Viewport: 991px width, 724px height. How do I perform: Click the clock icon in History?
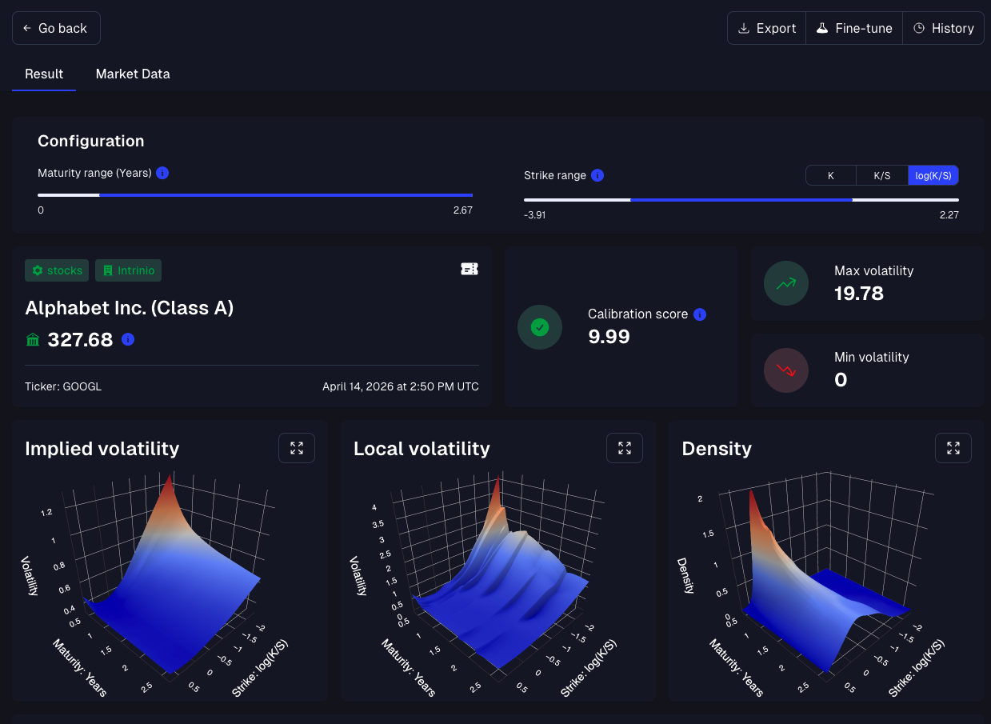(919, 28)
